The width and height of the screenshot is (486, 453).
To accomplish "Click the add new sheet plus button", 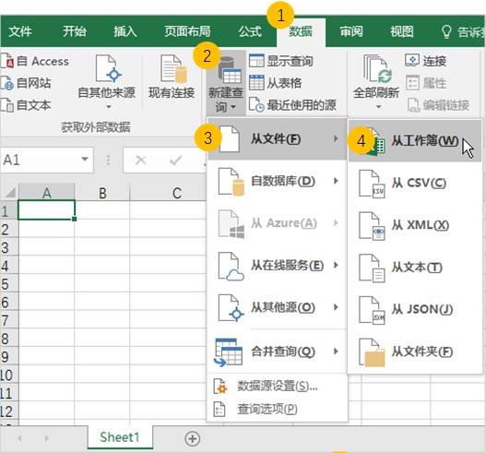I will [x=192, y=438].
